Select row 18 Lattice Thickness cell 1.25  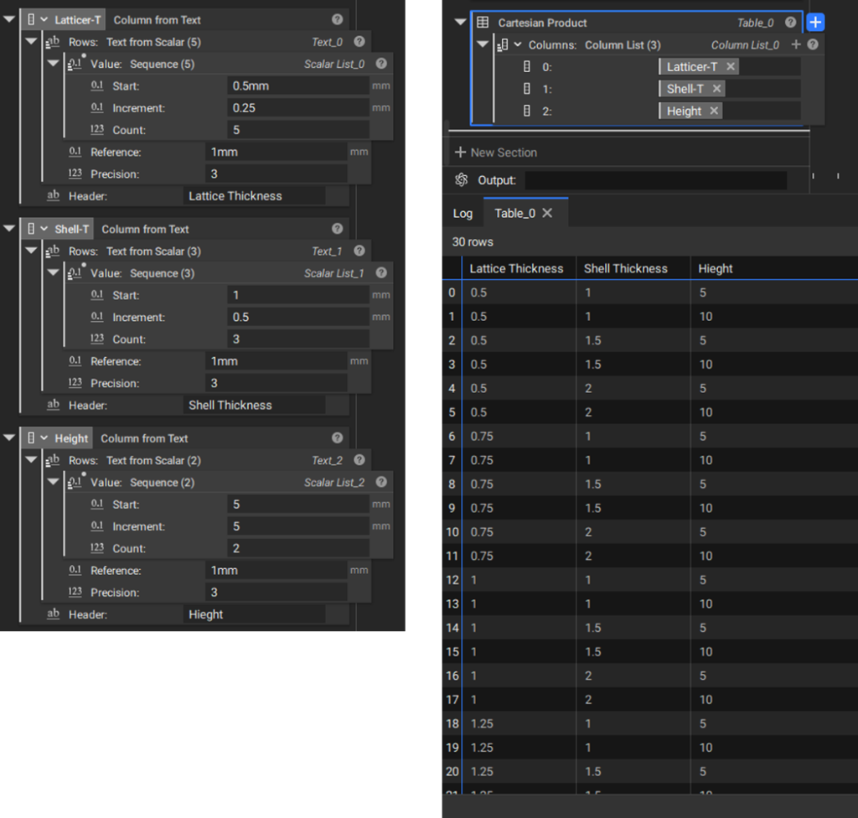click(x=519, y=723)
